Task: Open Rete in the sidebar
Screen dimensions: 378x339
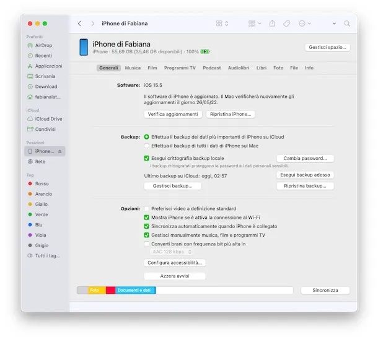Action: click(37, 162)
